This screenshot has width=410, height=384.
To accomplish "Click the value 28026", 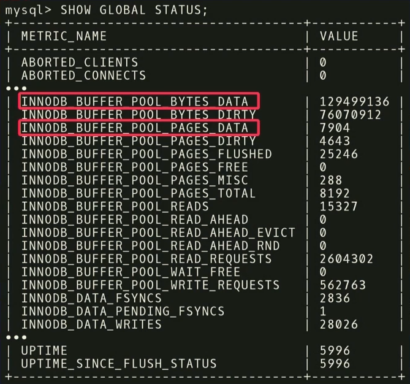I will point(339,324).
